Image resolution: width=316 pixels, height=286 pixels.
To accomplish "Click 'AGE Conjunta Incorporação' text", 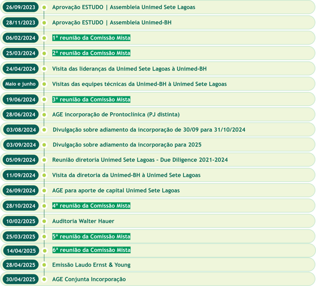I will point(89,279).
